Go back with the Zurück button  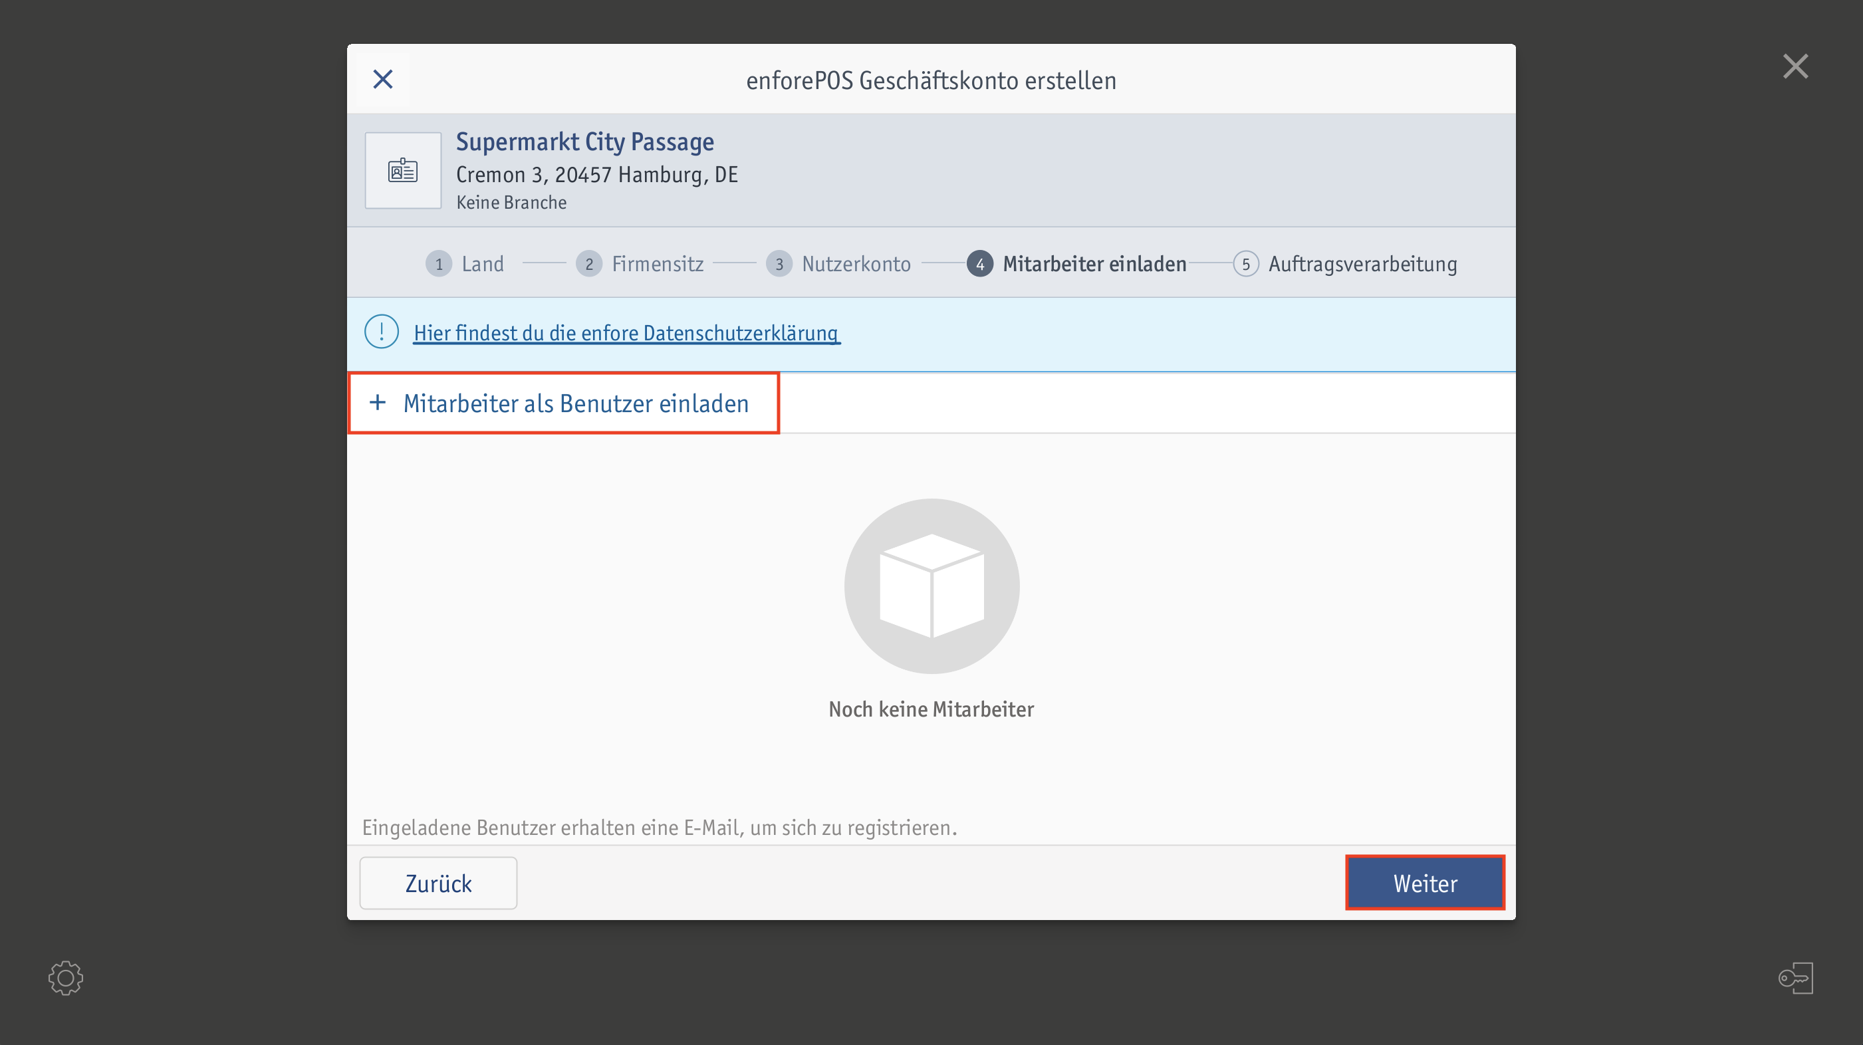point(438,883)
